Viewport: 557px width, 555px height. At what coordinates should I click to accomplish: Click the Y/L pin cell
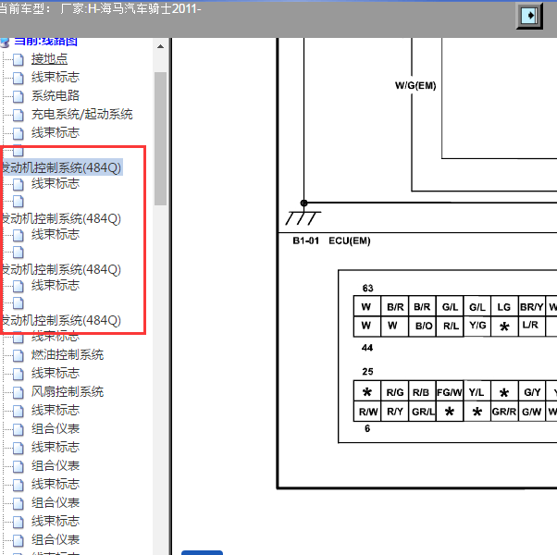pyautogui.click(x=477, y=392)
